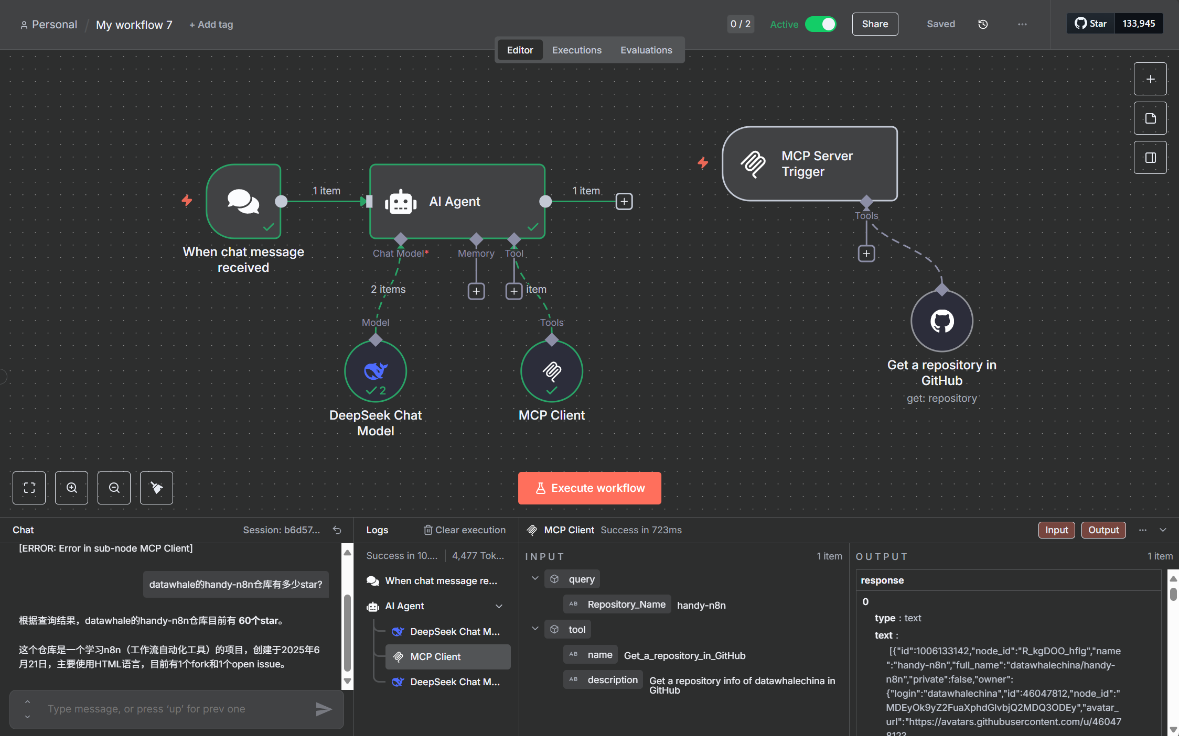Zoom in on the canvas
1179x736 pixels.
(x=72, y=488)
